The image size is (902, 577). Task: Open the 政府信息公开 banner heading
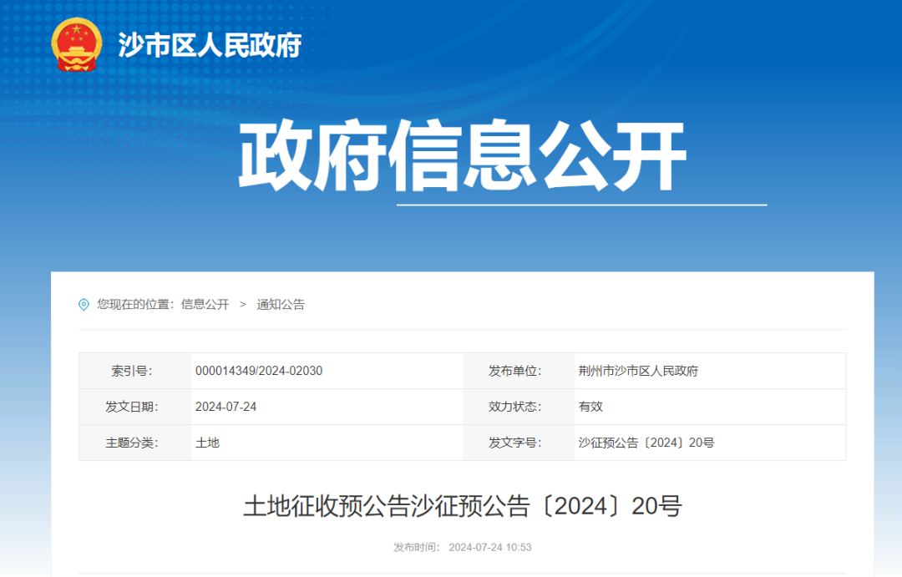click(462, 155)
